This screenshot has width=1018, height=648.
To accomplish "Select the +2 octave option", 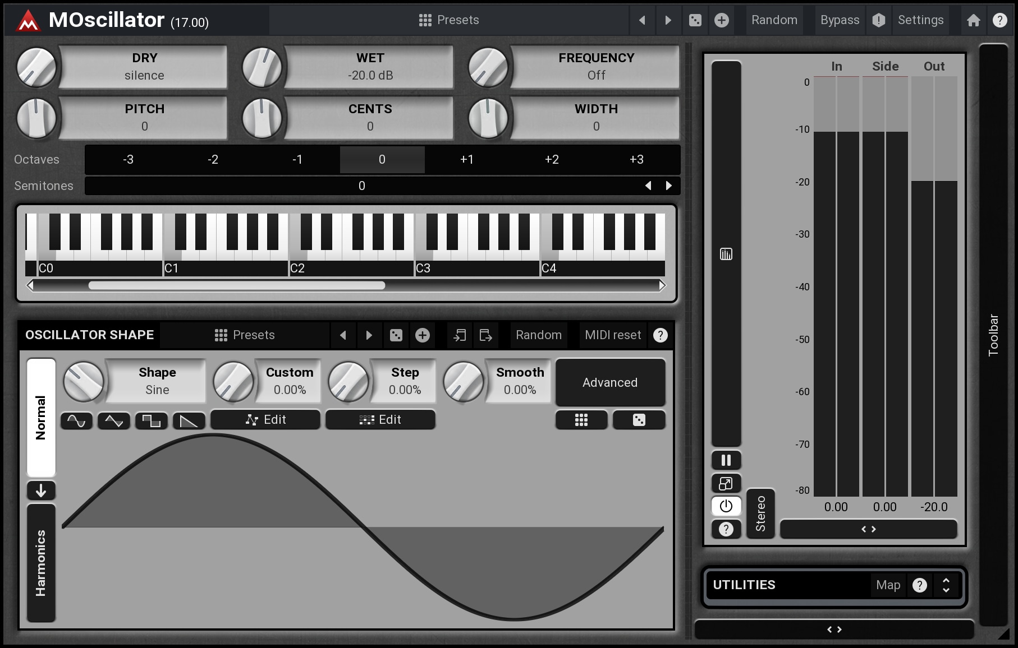I will click(x=552, y=160).
